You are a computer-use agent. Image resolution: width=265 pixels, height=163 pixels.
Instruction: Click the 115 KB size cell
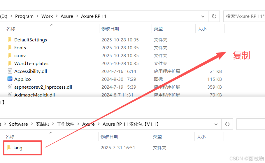(215, 79)
